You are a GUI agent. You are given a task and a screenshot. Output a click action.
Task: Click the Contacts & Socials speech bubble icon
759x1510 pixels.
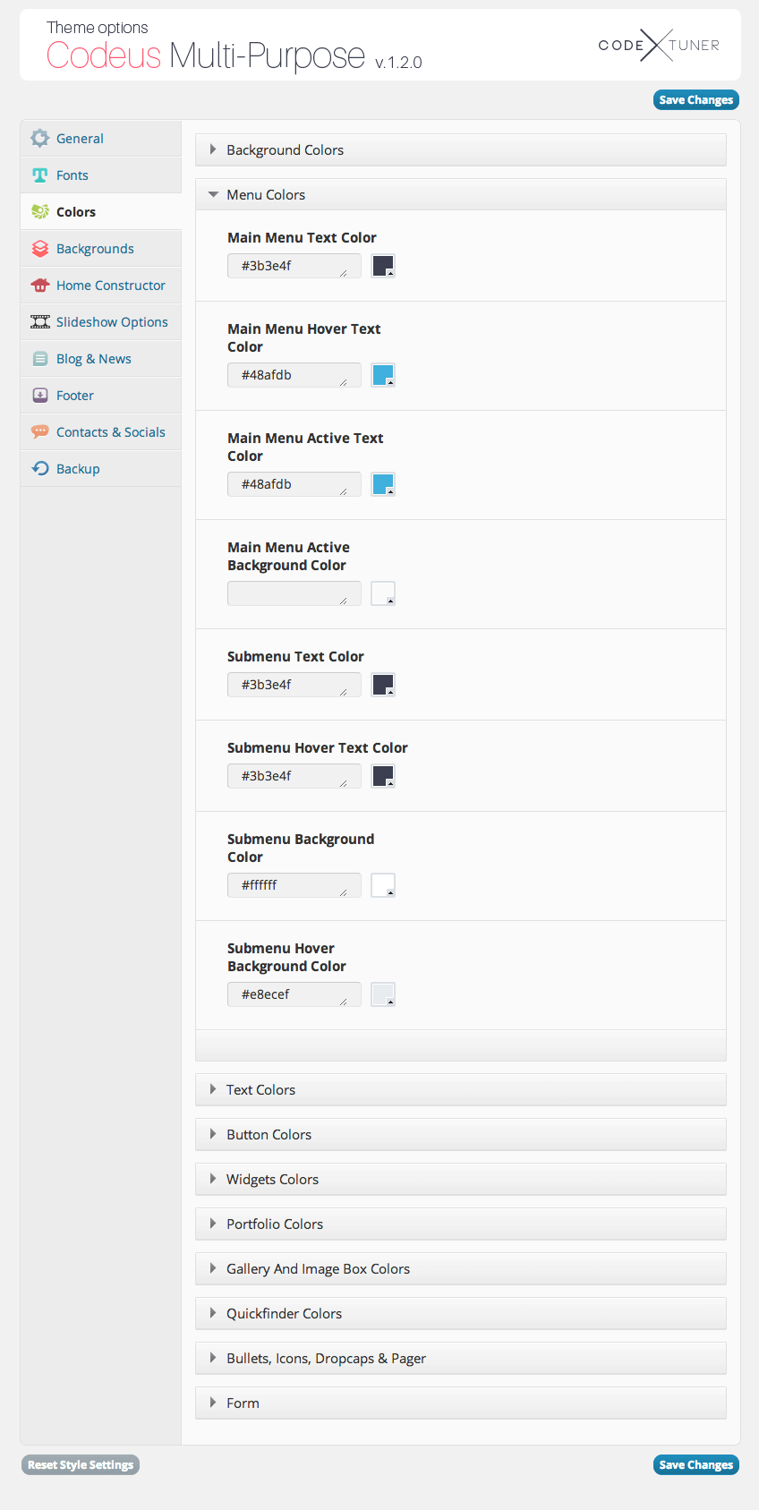click(39, 431)
